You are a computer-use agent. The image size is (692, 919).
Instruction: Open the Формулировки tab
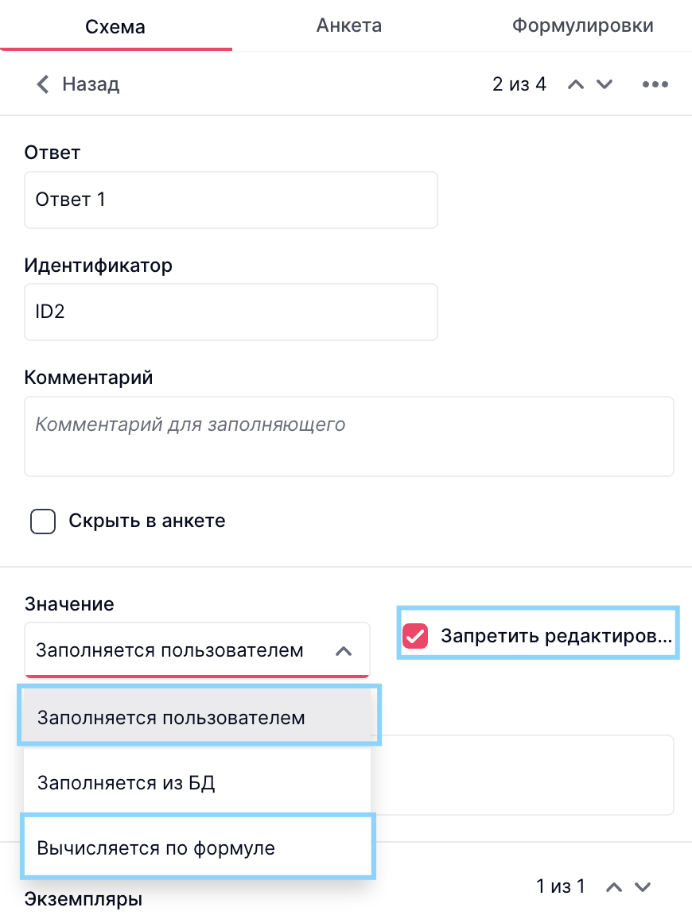pyautogui.click(x=582, y=25)
